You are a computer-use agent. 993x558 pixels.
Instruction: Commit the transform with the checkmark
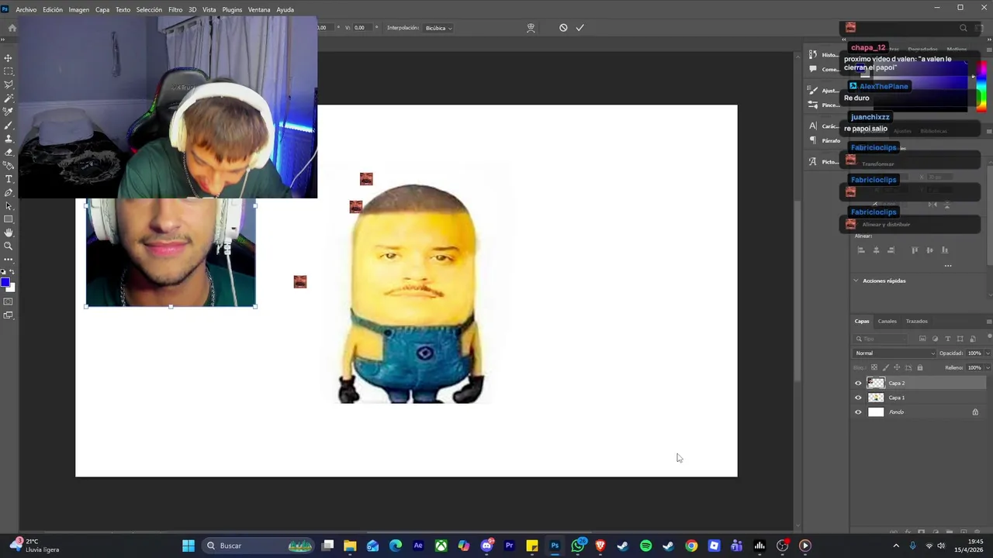pos(580,28)
